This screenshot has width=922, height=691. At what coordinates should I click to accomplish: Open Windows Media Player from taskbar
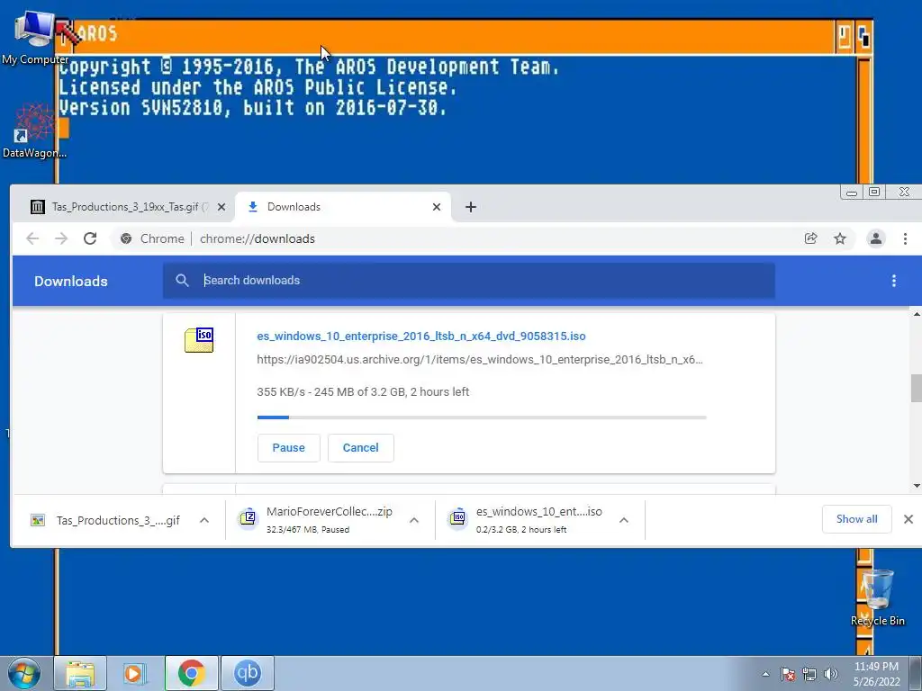point(135,673)
